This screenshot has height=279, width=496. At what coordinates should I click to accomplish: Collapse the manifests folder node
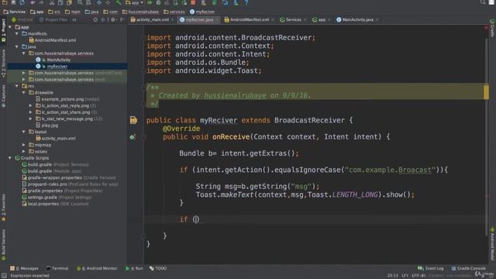[17, 33]
